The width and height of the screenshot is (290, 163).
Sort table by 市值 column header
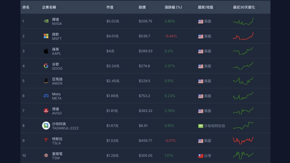click(x=110, y=7)
